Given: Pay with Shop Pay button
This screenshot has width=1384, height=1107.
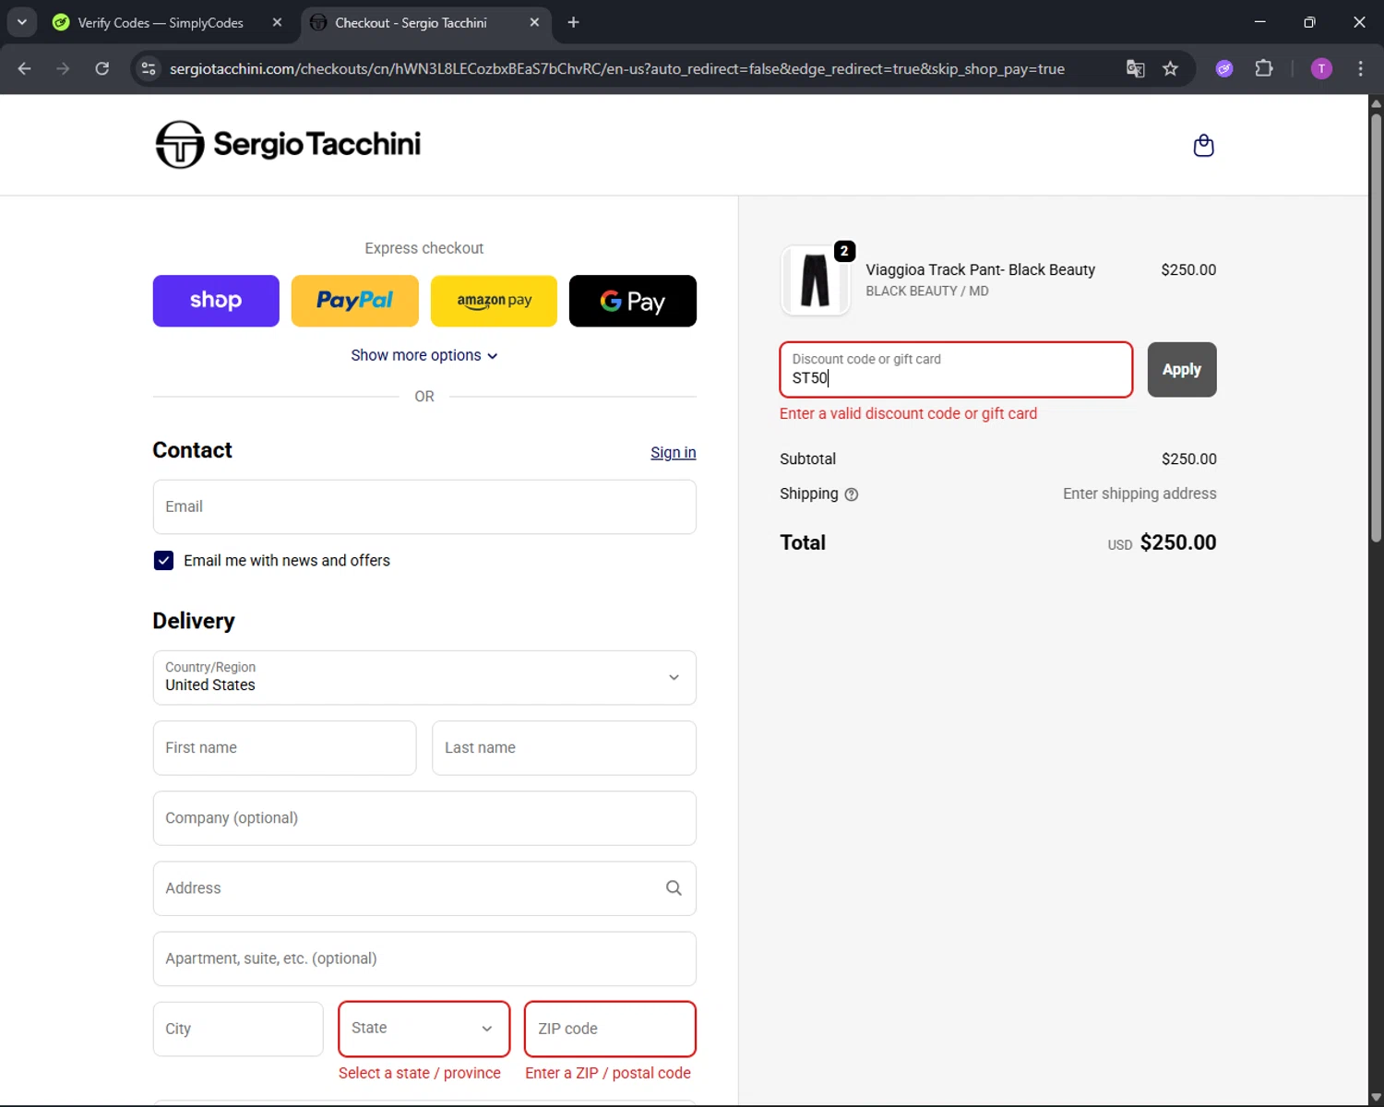Looking at the screenshot, I should (216, 301).
